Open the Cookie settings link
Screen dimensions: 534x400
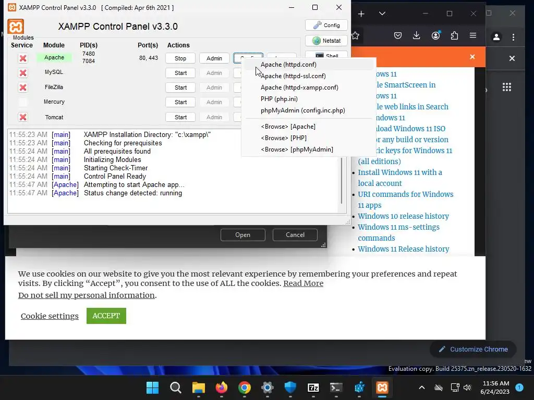click(50, 316)
